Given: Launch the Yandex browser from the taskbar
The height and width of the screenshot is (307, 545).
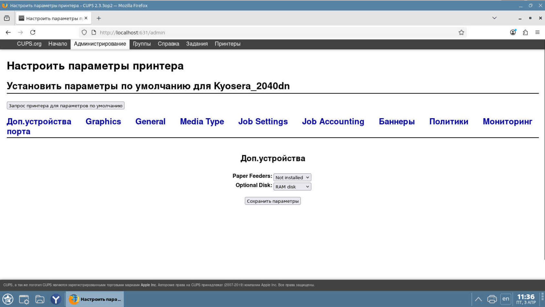Looking at the screenshot, I should (x=56, y=299).
